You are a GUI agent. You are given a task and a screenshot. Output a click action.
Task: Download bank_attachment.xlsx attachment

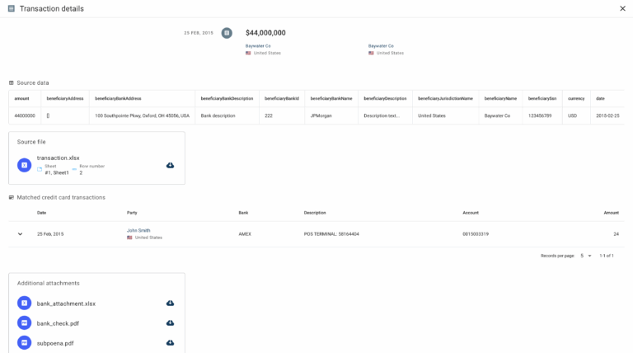170,304
